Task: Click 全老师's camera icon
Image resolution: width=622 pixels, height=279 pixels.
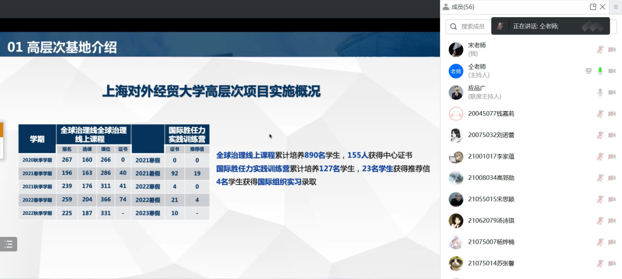Action: click(612, 71)
